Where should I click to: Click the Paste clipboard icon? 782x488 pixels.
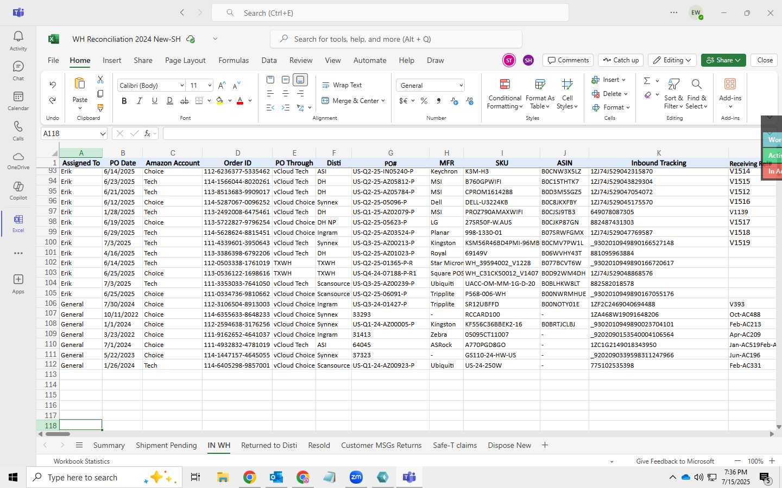[80, 84]
